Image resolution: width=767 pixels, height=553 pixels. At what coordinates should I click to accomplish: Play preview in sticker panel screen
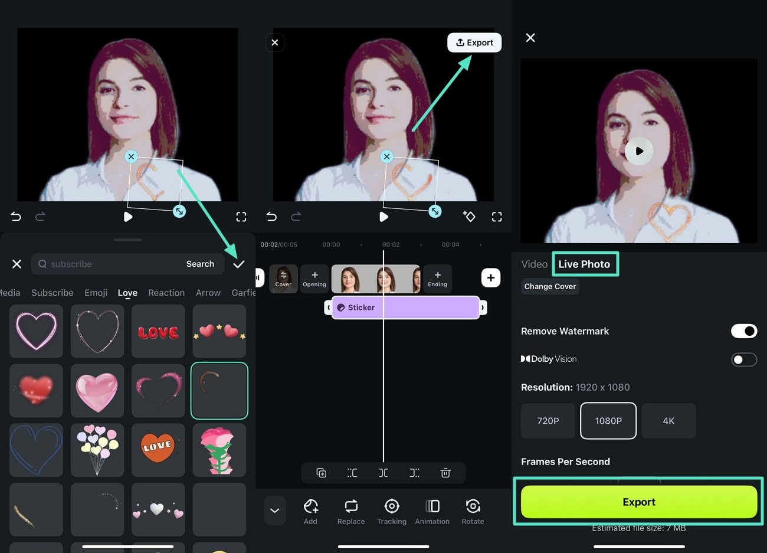[128, 217]
